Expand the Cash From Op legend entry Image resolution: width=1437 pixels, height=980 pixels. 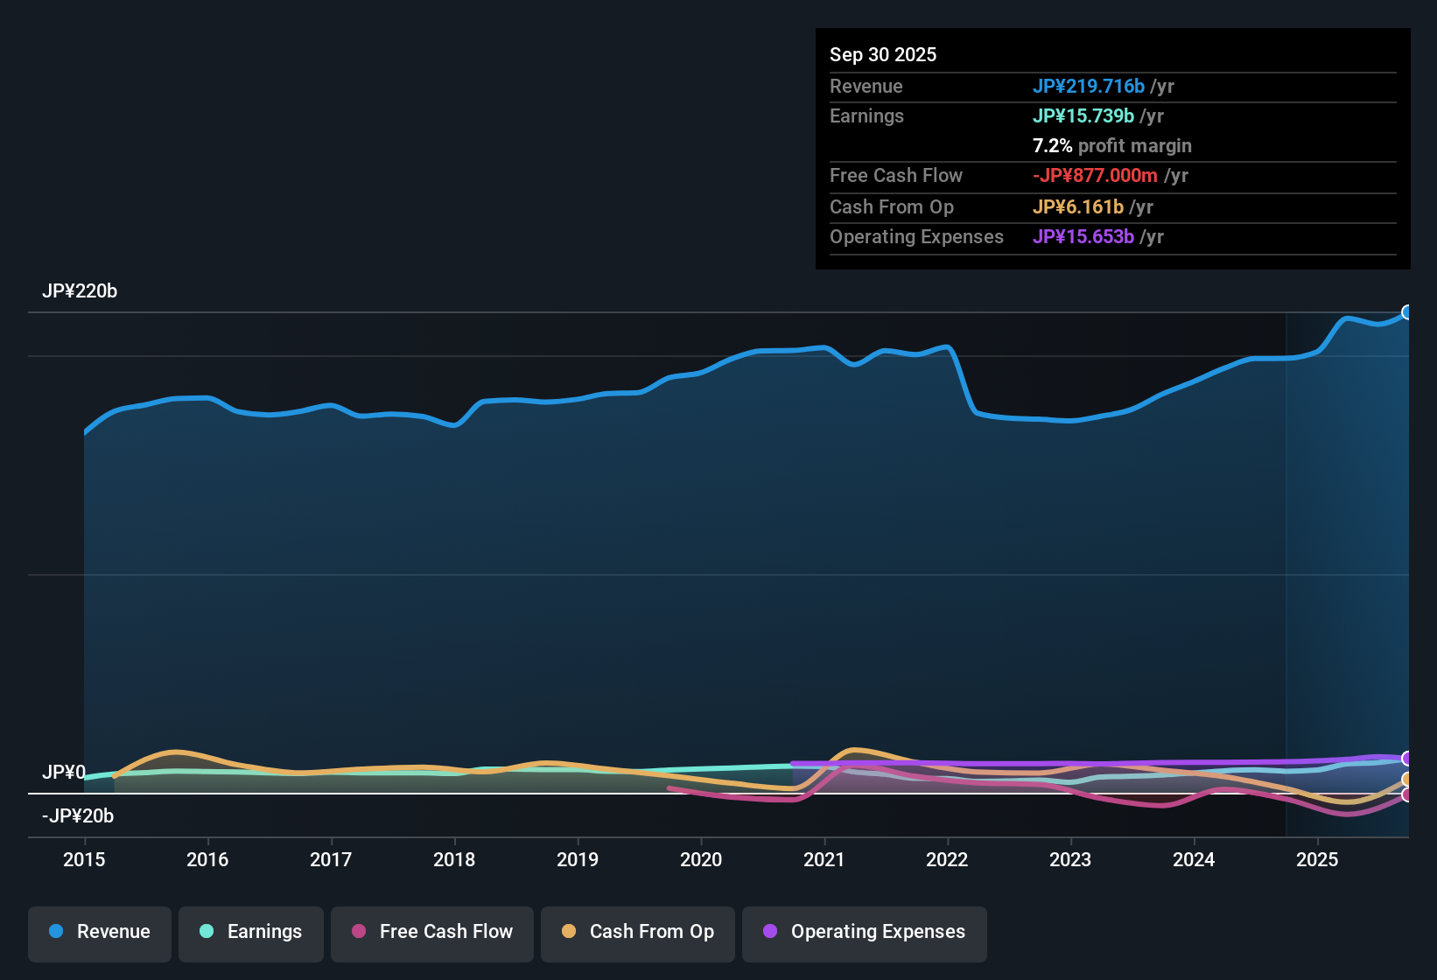coord(637,932)
